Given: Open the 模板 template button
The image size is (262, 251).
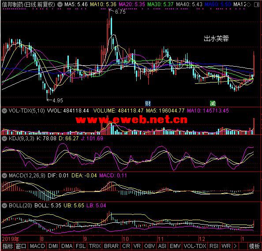Looking at the screenshot, I should pos(255,246).
